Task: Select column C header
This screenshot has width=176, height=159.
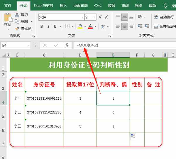Action: point(44,55)
